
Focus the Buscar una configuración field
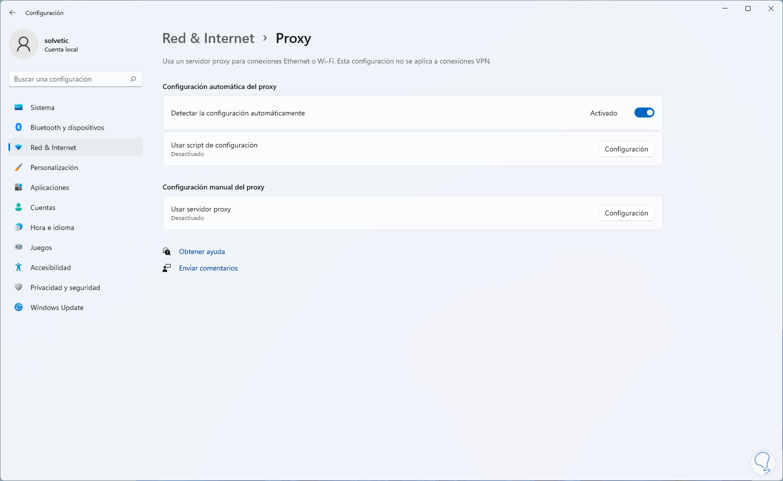click(70, 79)
